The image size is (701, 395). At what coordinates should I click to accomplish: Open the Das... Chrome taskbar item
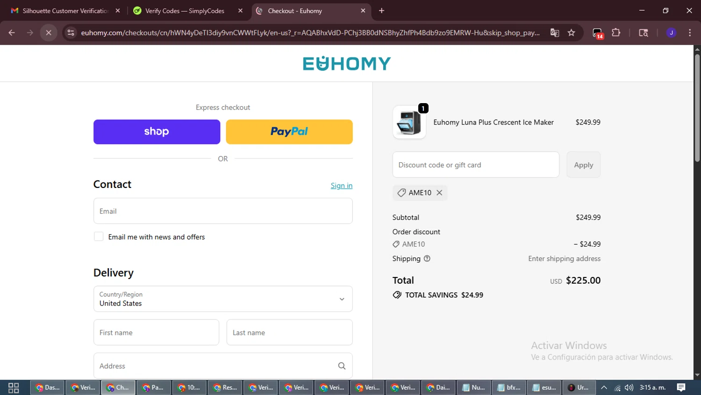(47, 388)
